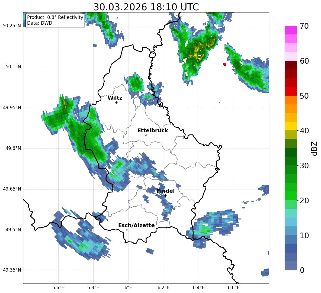321x293 pixels.
Task: Click the 60 value on the colorbar
Action: click(304, 61)
